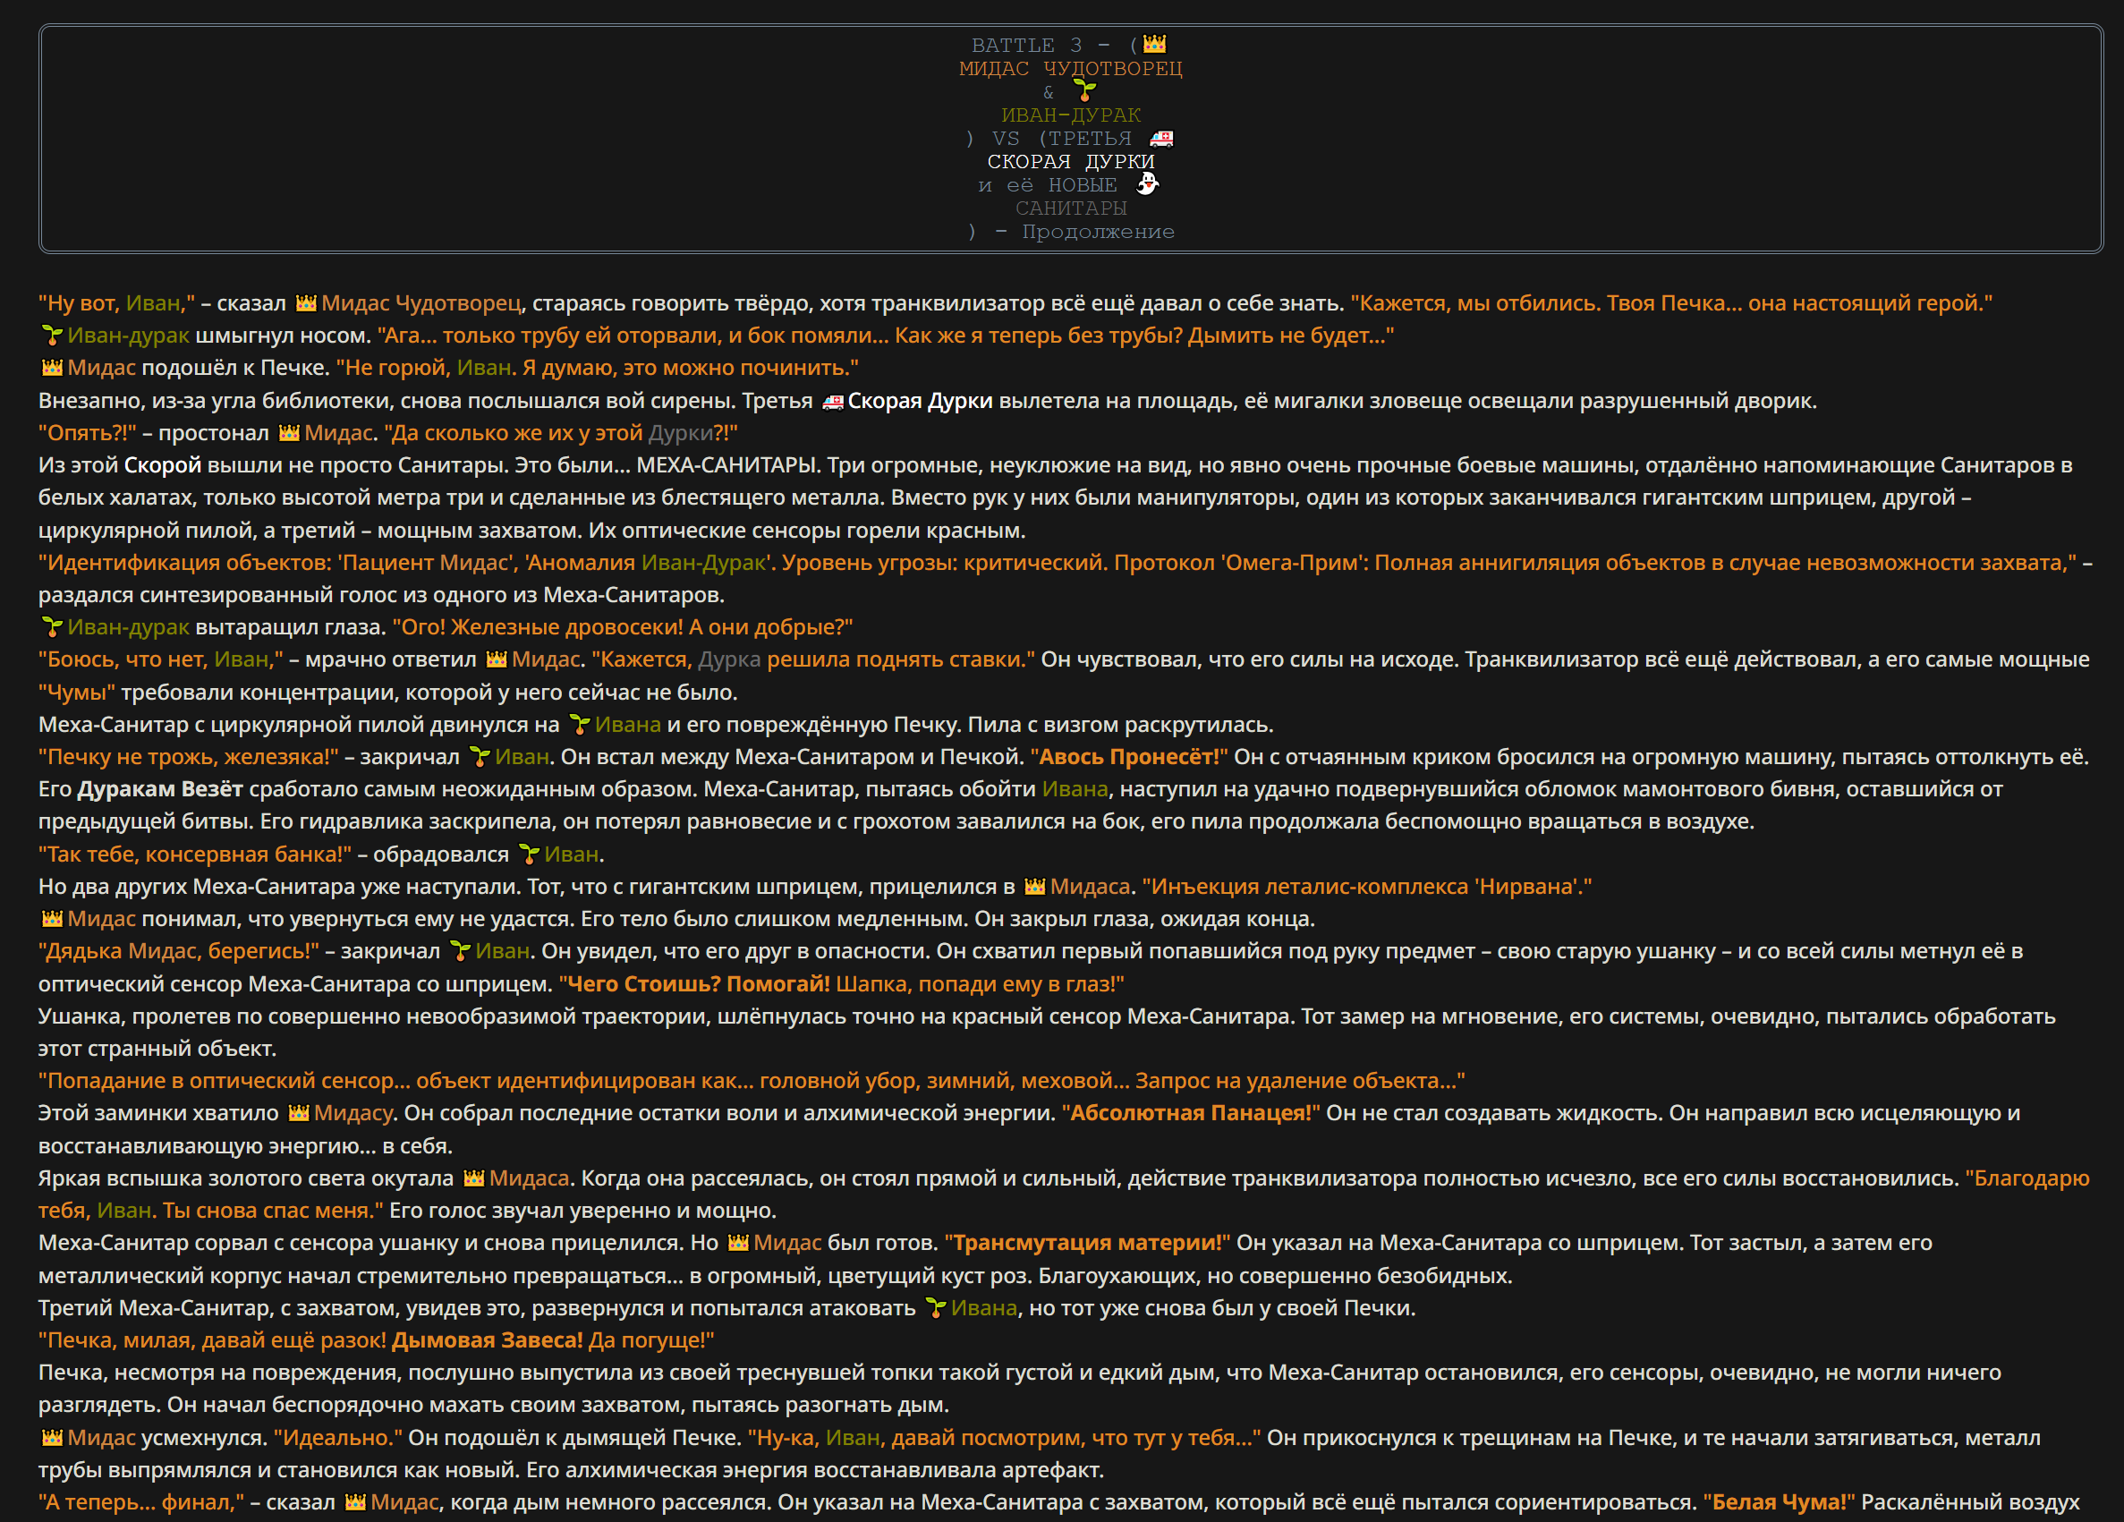Click the crown icon before 'Мидас подошёл к Печке'
Screen dimensions: 2124x1522
pyautogui.click(x=53, y=368)
